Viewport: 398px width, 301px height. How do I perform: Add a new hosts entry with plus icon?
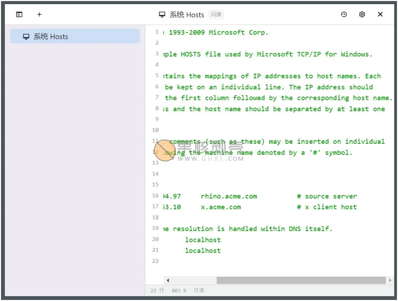point(39,15)
